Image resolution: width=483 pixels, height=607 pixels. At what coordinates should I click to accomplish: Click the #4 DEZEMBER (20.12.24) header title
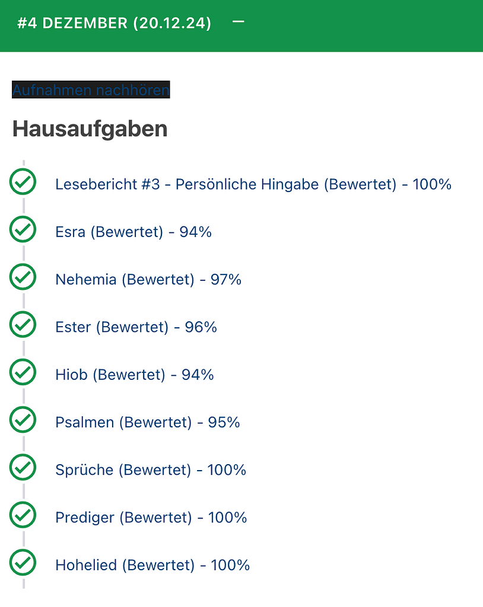click(115, 23)
